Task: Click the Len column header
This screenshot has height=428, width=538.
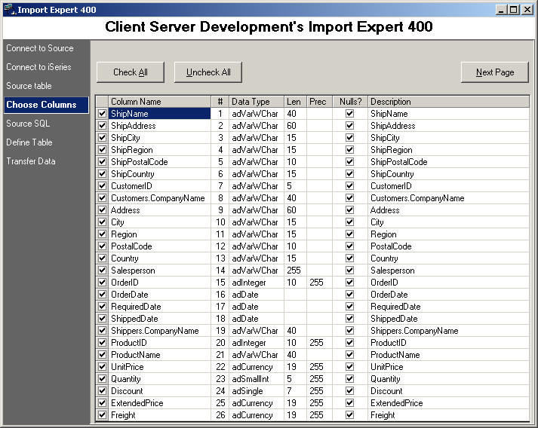Action: (x=296, y=102)
